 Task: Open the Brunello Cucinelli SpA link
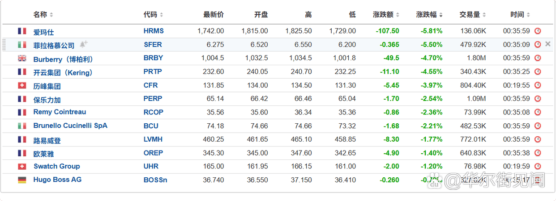pos(70,126)
